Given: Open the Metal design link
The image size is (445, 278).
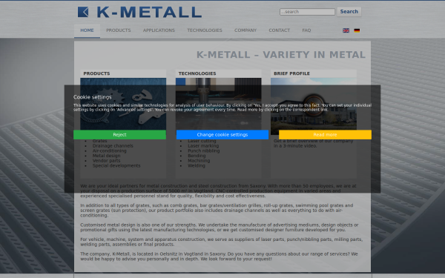Looking at the screenshot, I should pos(106,156).
